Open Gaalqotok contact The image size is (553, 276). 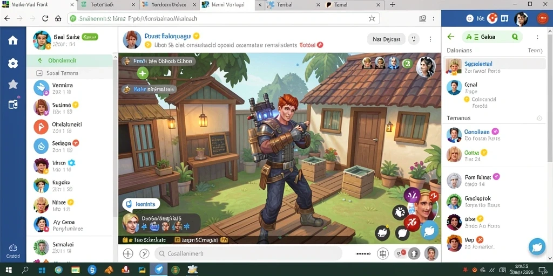click(495, 202)
